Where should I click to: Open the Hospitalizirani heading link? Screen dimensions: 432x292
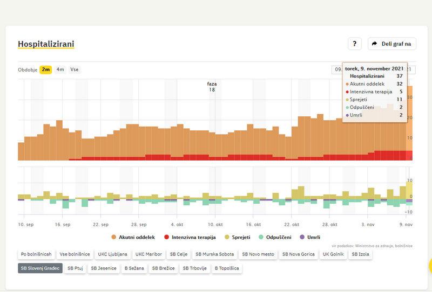click(46, 44)
